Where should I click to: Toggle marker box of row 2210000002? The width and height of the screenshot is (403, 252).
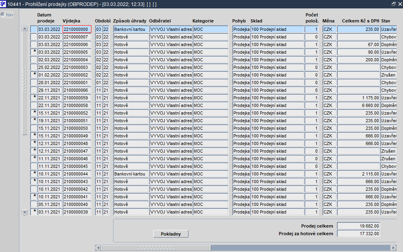coord(34,75)
